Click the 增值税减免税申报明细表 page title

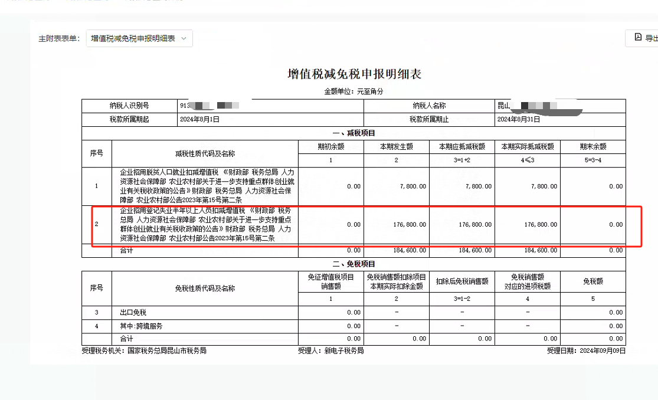coord(354,74)
